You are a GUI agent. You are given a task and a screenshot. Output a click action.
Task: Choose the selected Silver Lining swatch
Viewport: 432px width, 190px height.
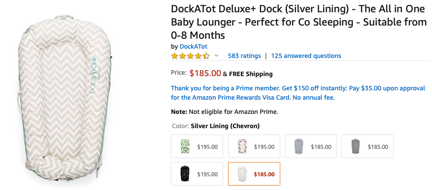tap(254, 174)
